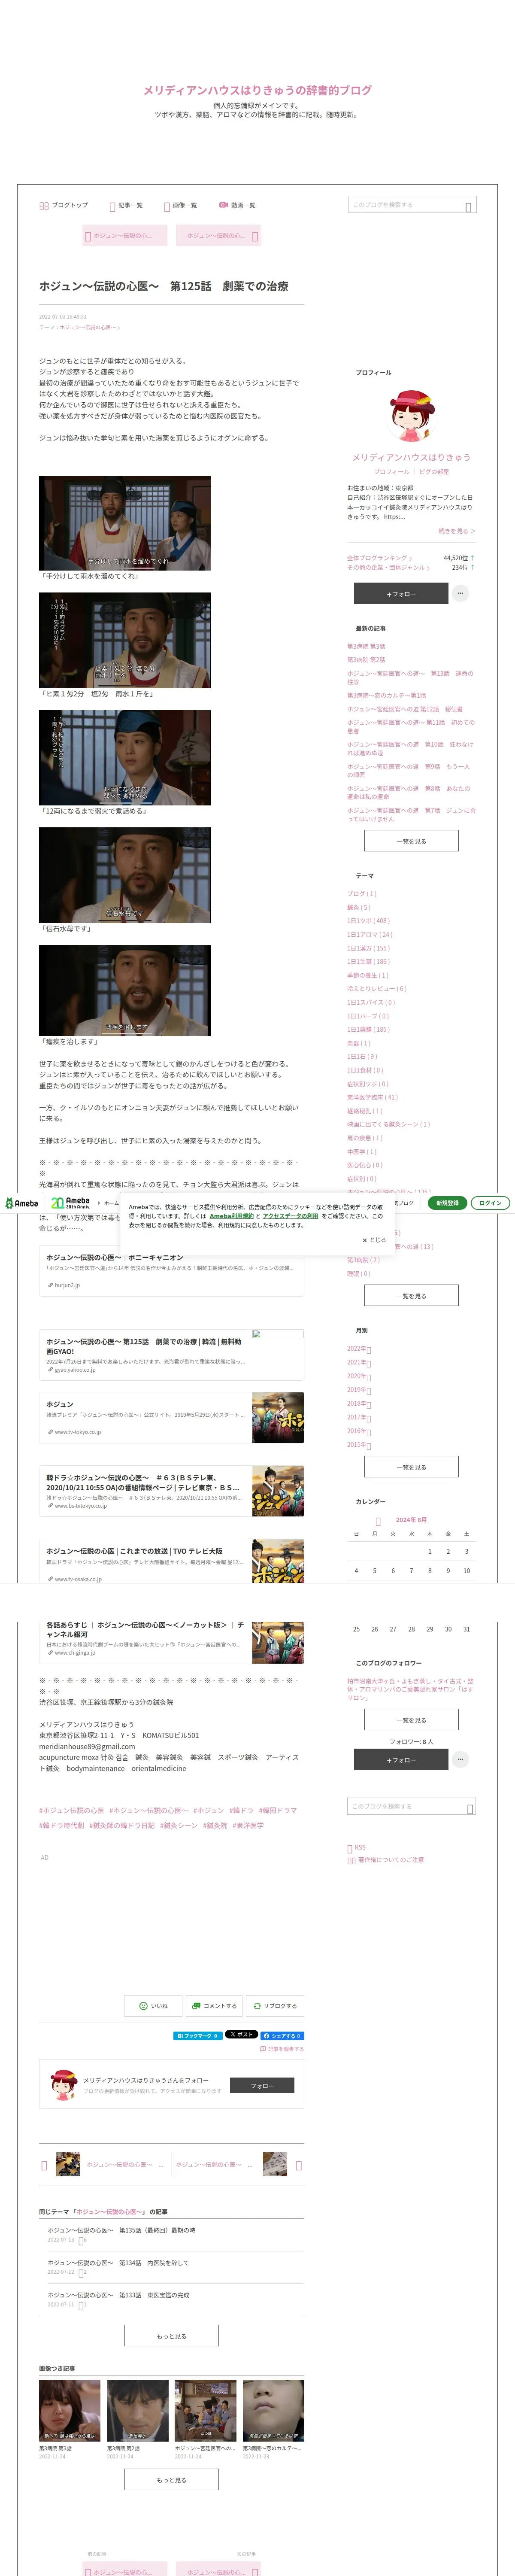Open theme 東洋医学臨床 ( 41 )
The width and height of the screenshot is (515, 2576).
pyautogui.click(x=372, y=1097)
